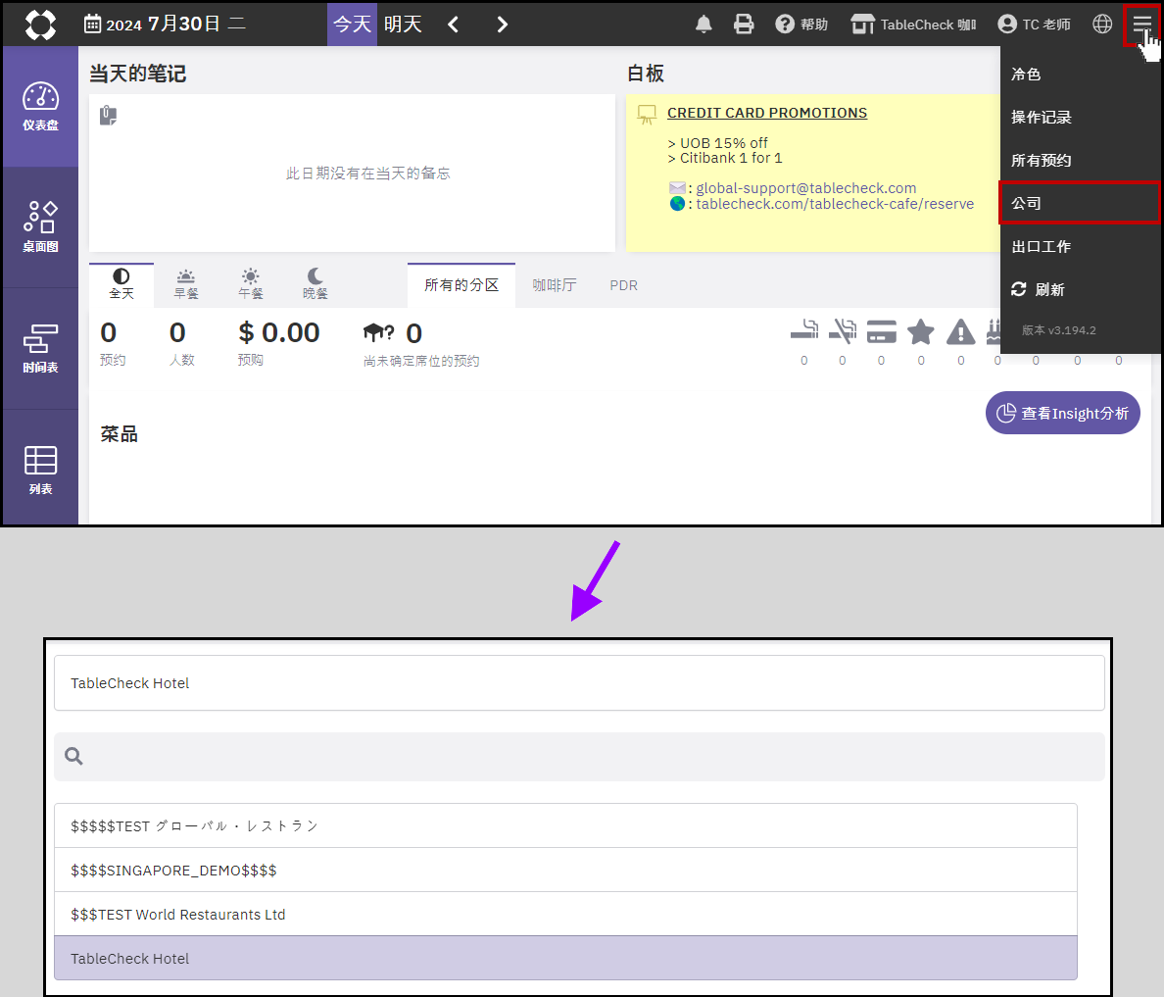Select the 晚餐 dinner tab
The height and width of the screenshot is (997, 1164).
(315, 284)
